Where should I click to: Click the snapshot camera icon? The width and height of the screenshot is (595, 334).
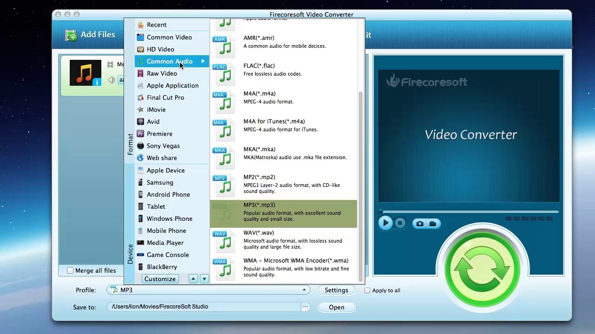pyautogui.click(x=420, y=224)
